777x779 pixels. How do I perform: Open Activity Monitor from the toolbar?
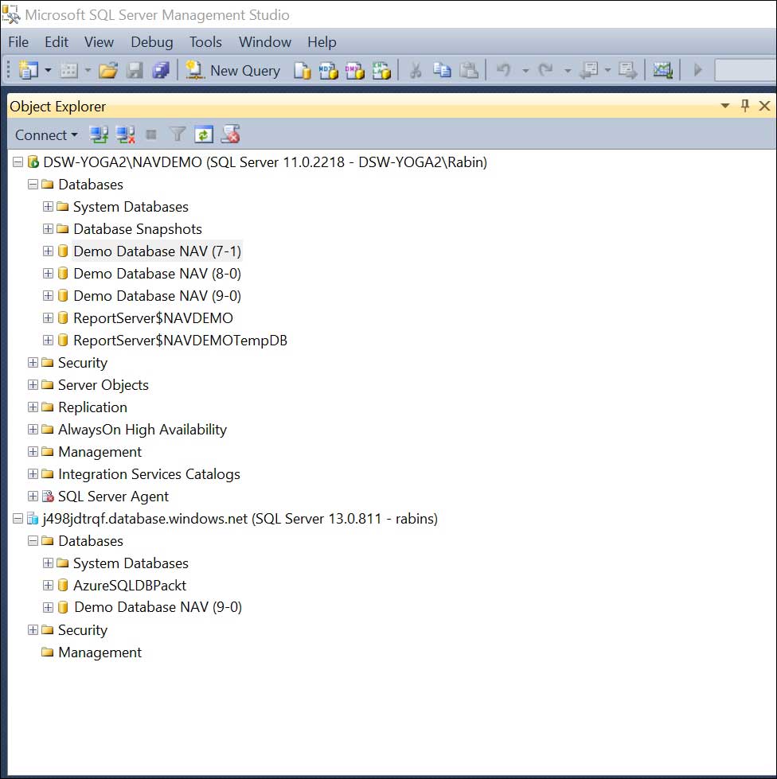[663, 71]
